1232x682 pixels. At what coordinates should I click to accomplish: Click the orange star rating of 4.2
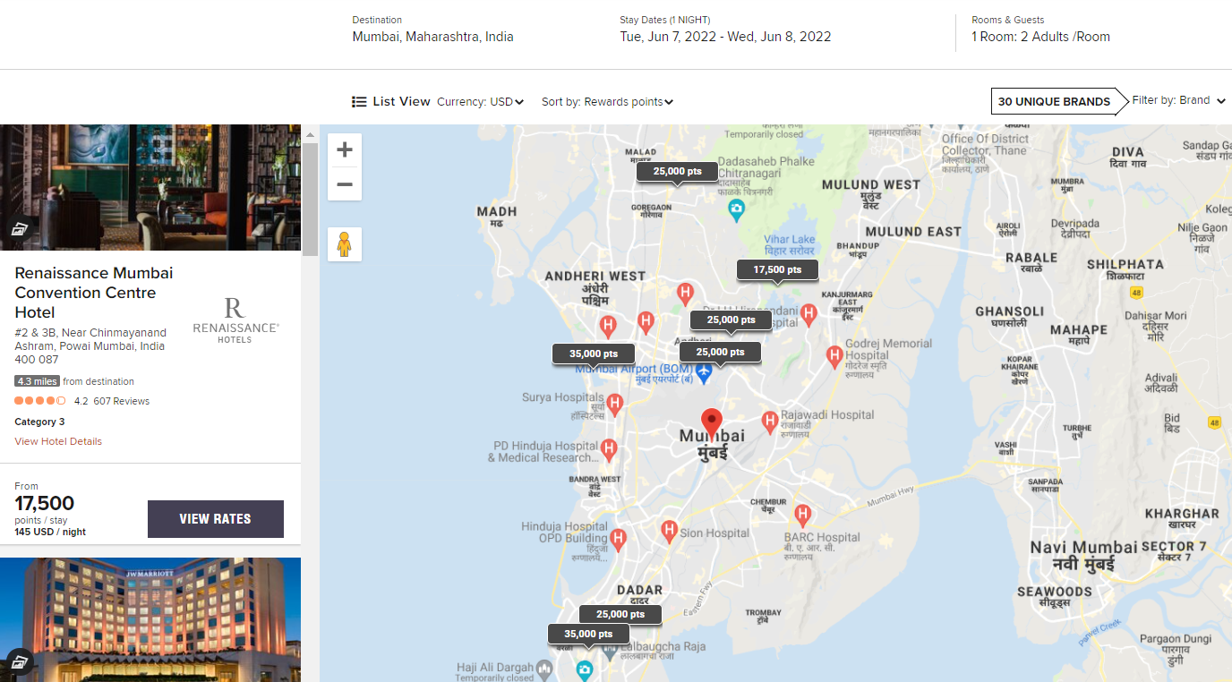[x=39, y=401]
